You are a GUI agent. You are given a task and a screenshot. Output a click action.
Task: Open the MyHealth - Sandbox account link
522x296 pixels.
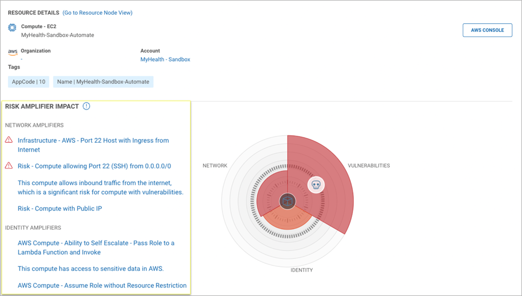(x=165, y=59)
